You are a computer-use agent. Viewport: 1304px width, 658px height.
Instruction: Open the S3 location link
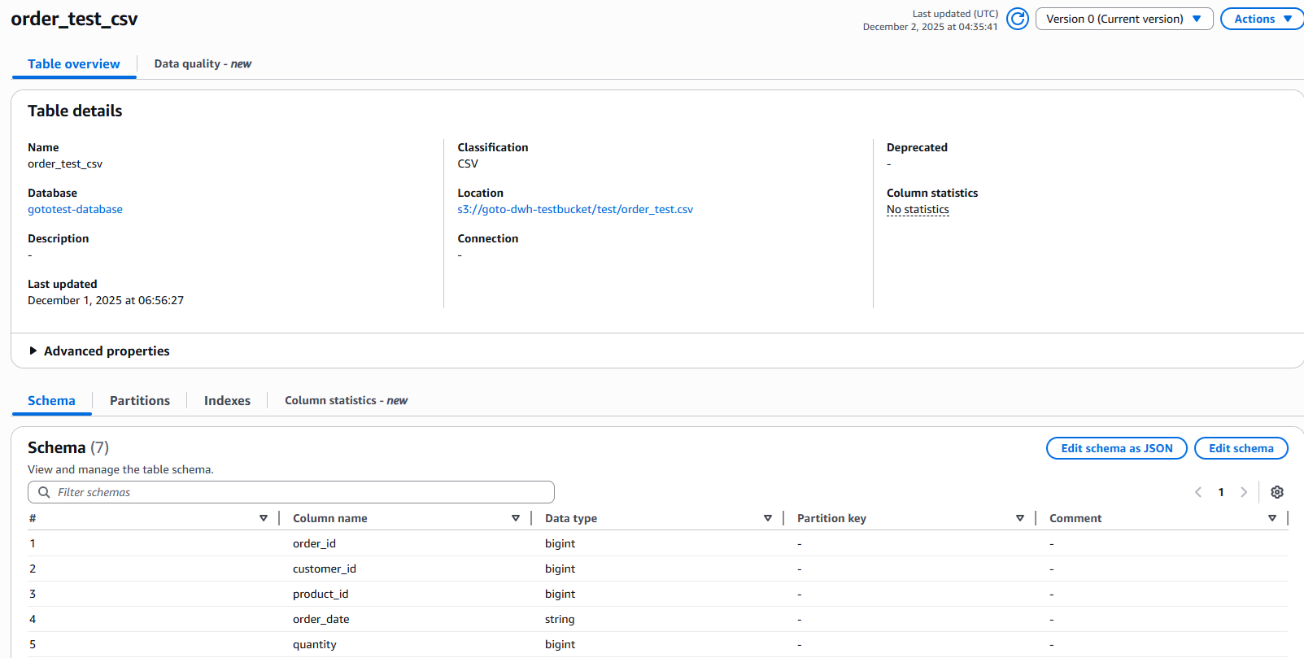tap(575, 209)
